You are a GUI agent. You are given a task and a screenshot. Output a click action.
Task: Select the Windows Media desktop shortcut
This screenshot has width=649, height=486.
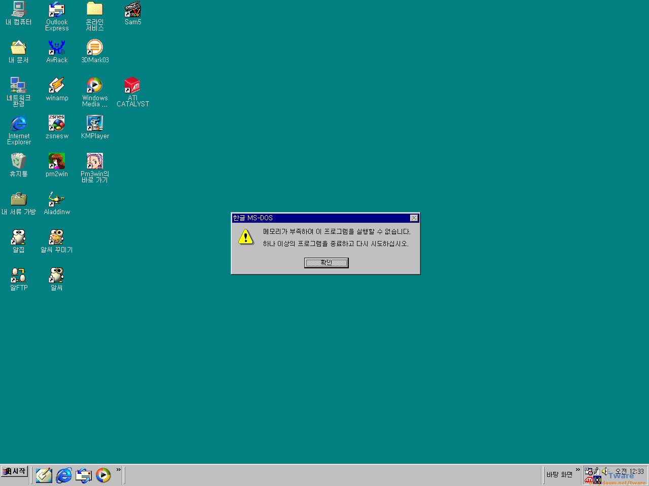tap(95, 92)
